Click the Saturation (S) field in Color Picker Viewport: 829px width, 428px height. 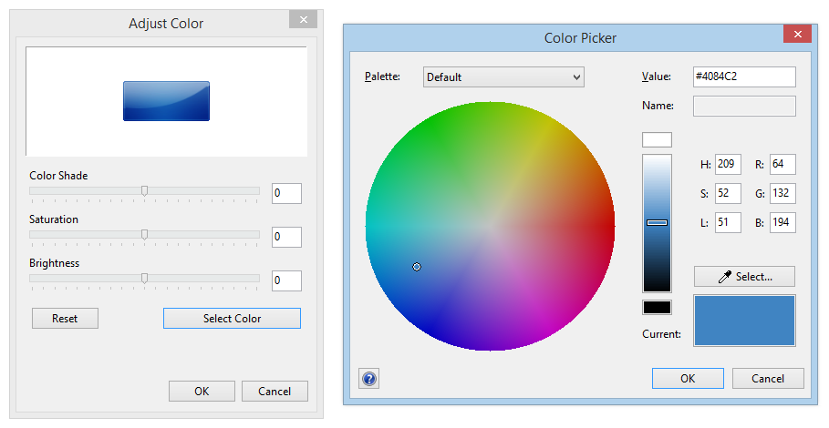tap(728, 194)
